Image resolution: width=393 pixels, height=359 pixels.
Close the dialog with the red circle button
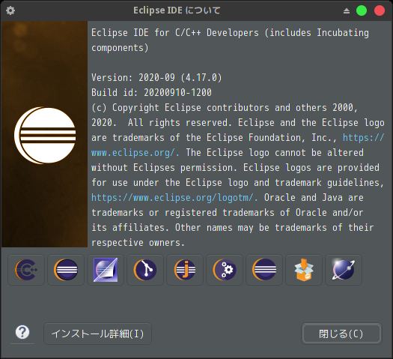(x=380, y=10)
